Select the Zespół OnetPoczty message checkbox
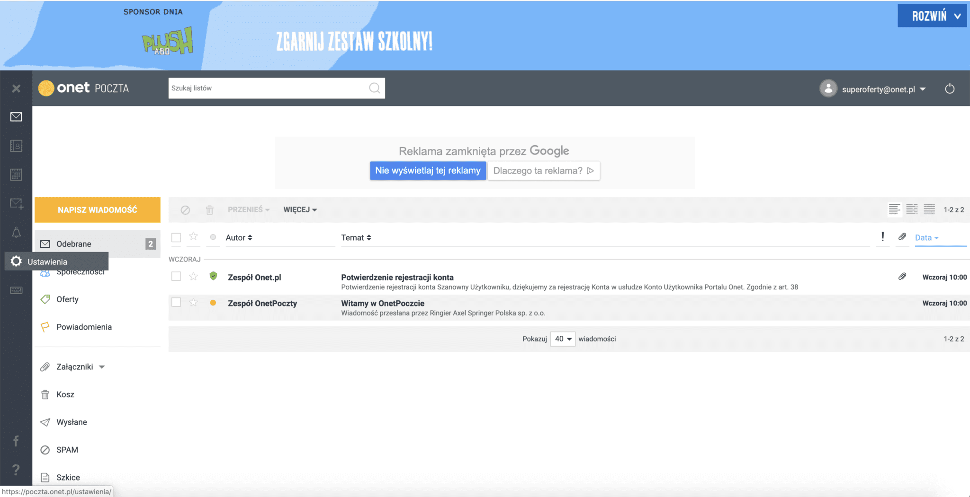 coord(176,302)
